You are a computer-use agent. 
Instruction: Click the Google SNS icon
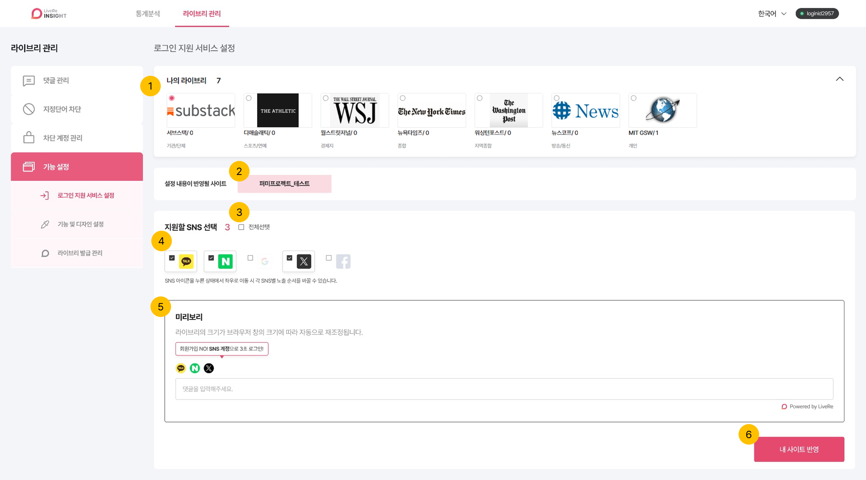(x=265, y=261)
